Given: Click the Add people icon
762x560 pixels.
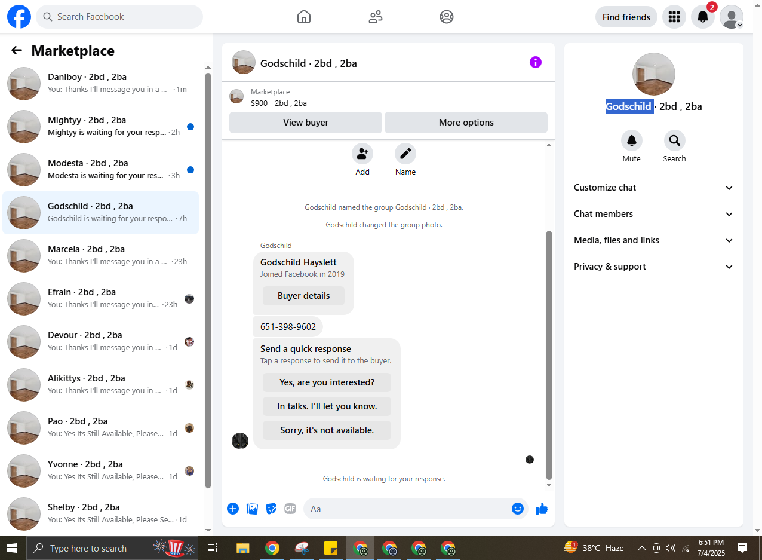Looking at the screenshot, I should [362, 154].
